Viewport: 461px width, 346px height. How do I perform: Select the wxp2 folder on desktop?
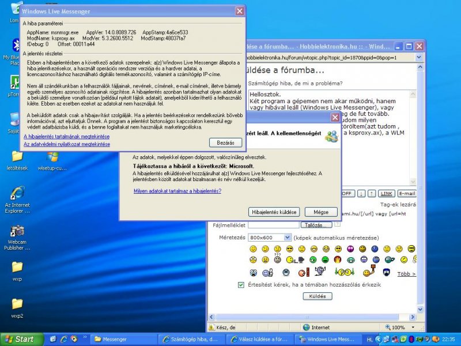click(17, 308)
